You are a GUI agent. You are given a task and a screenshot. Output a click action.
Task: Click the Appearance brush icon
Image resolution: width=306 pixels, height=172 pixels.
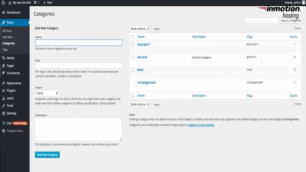[3, 83]
